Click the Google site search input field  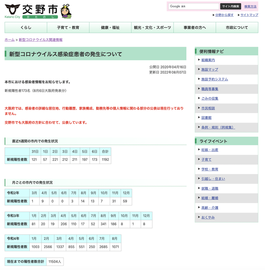tap(194, 6)
